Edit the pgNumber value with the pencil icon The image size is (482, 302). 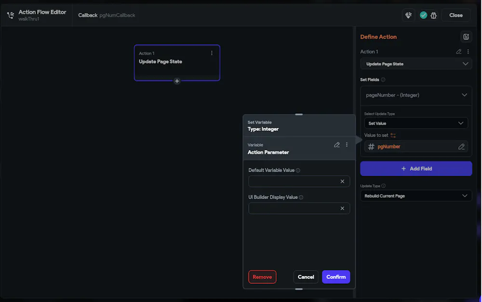[x=461, y=147]
